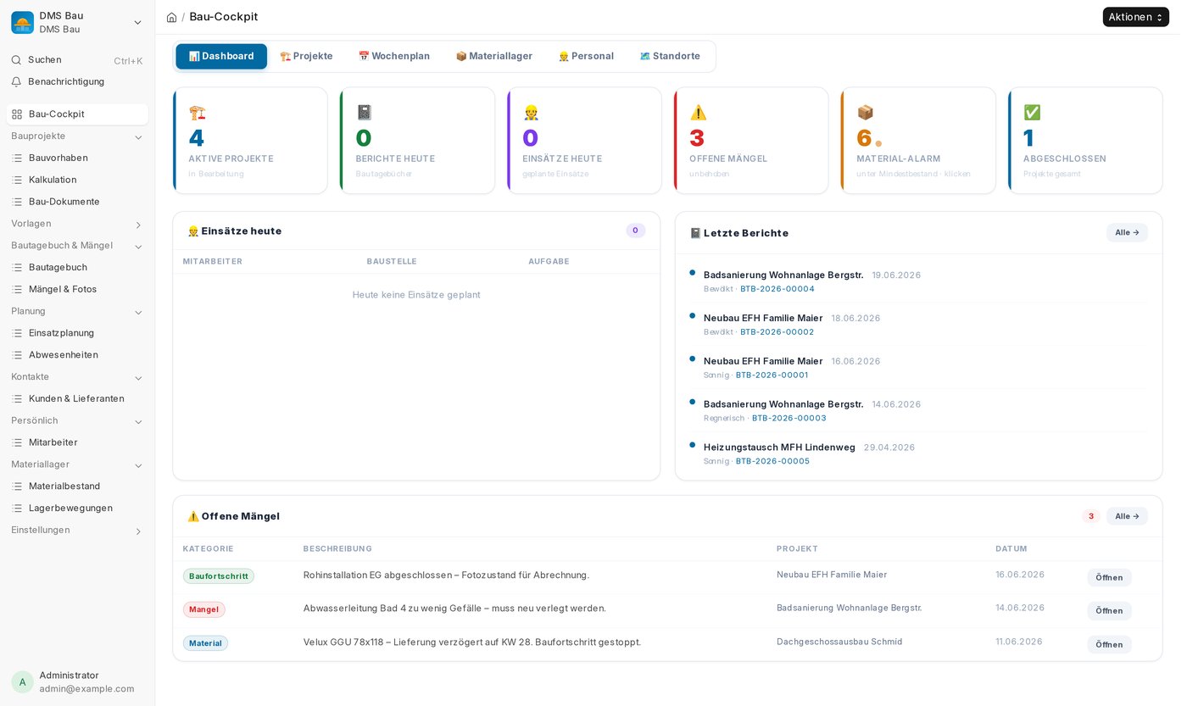Open the Baufortschritt row with Öffnen
This screenshot has height=706, width=1187.
point(1109,577)
